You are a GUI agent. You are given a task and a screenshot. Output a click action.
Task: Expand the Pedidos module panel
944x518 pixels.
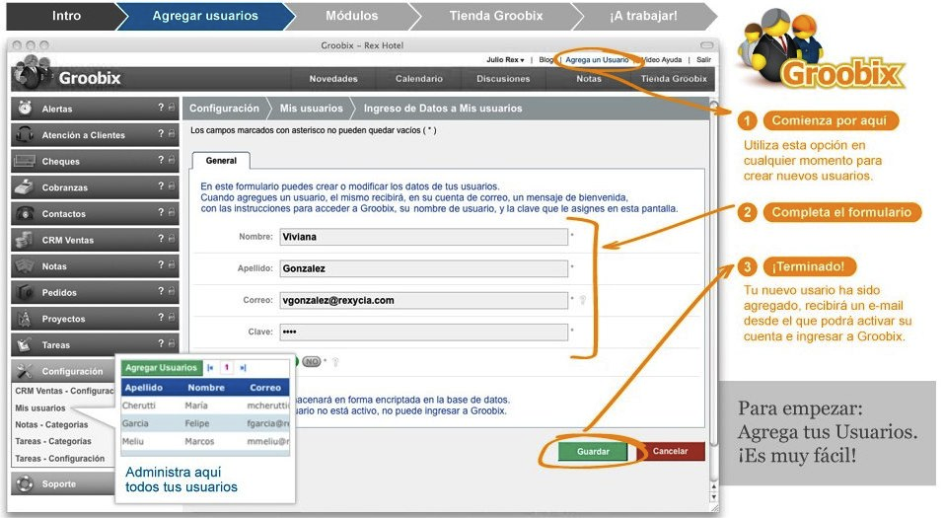pyautogui.click(x=95, y=292)
